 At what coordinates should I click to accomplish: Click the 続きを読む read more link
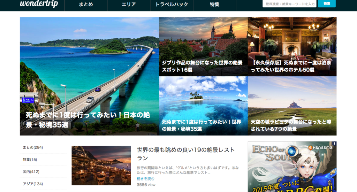click(x=145, y=179)
